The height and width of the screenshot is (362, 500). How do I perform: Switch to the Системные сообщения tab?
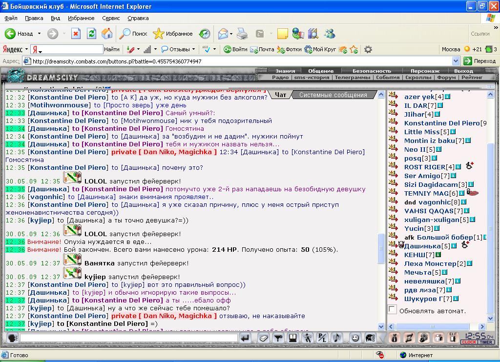[333, 95]
